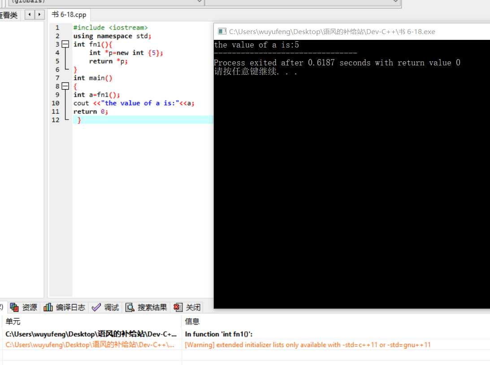Place cursor on 'using namespace std;' line

click(x=112, y=36)
